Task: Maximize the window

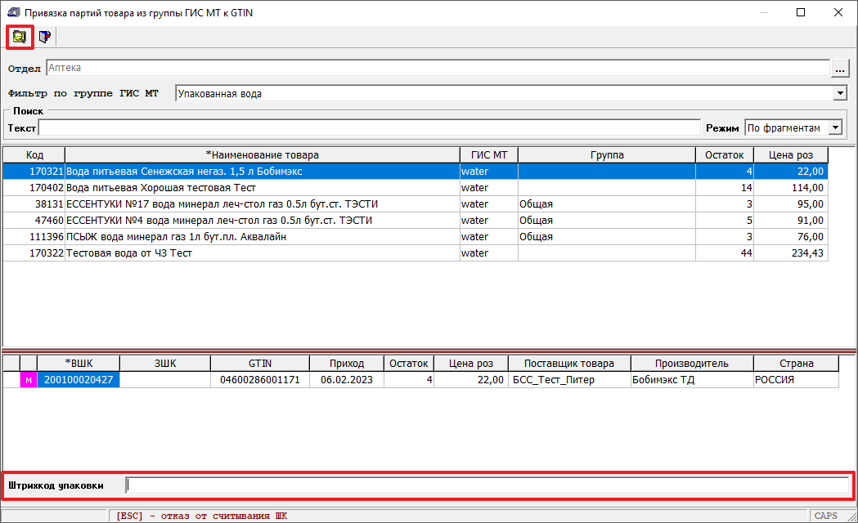Action: 801,12
